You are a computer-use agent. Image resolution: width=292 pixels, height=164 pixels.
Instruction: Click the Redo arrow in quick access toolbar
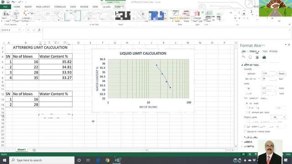click(x=20, y=2)
